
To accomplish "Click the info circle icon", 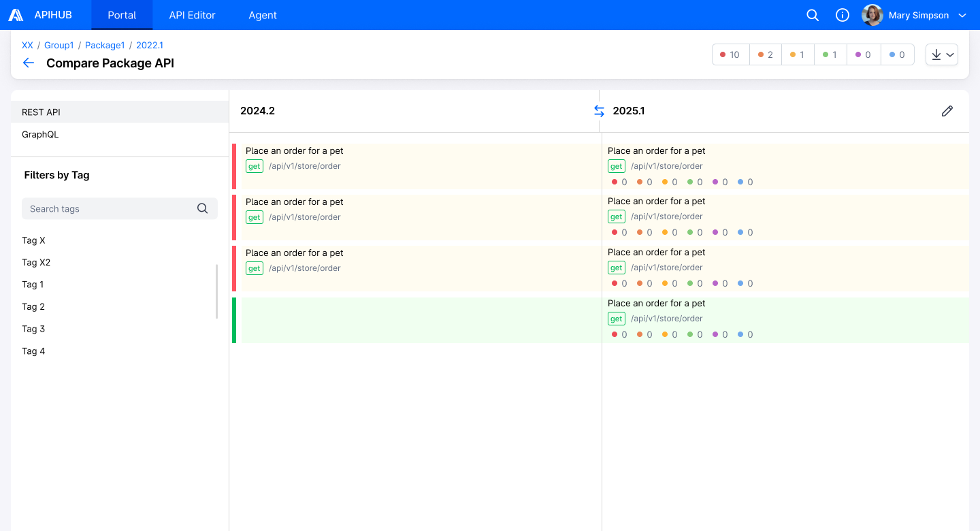I will click(843, 15).
